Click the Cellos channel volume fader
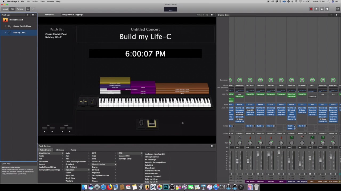This screenshot has height=191, width=341. pos(279,152)
